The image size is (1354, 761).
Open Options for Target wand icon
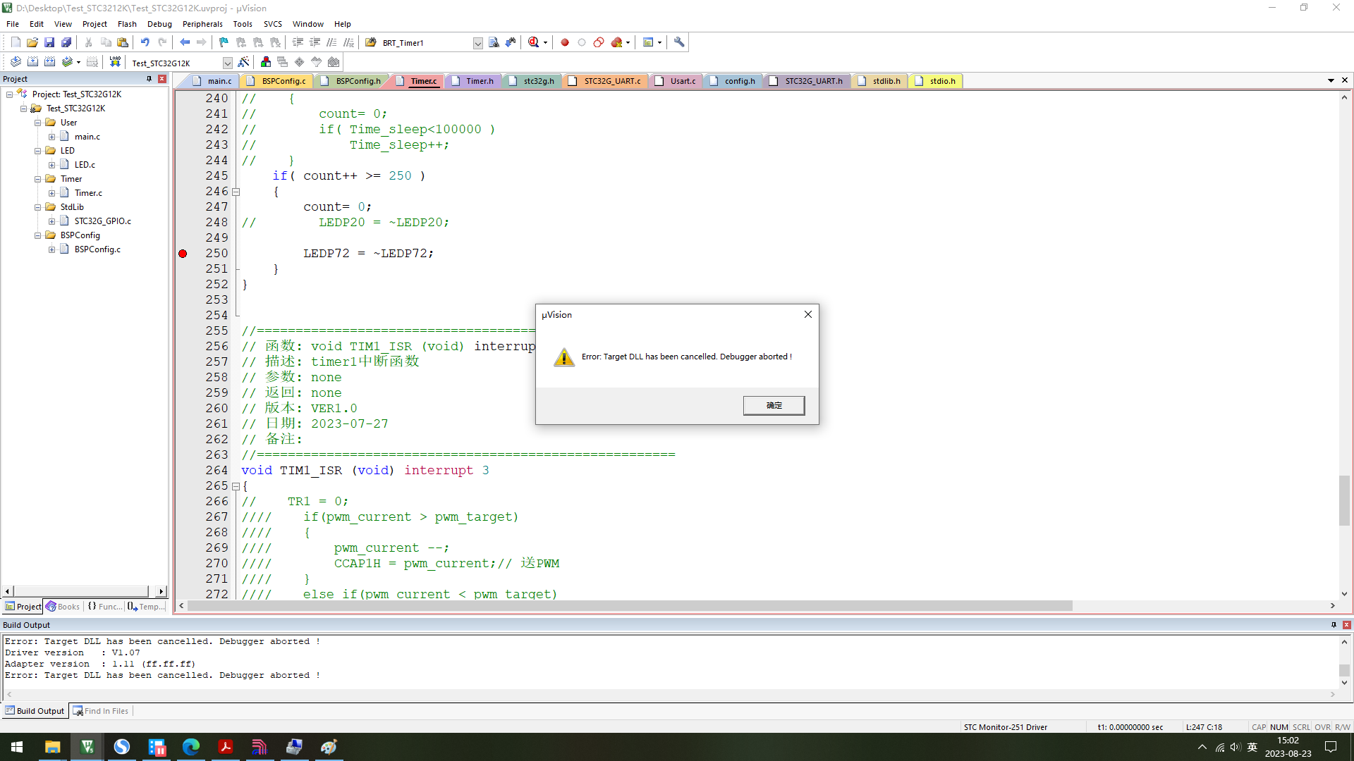click(x=244, y=62)
